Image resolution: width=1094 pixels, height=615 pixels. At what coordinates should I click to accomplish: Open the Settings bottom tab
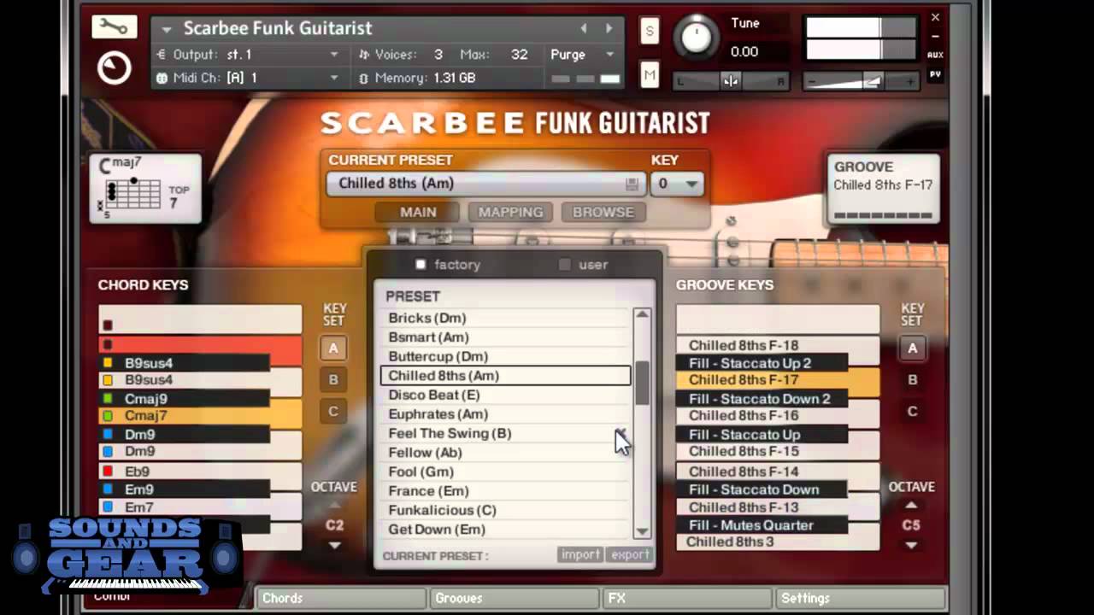pyautogui.click(x=860, y=598)
